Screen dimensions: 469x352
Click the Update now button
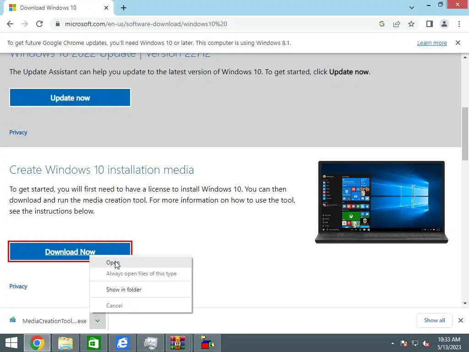click(x=70, y=98)
